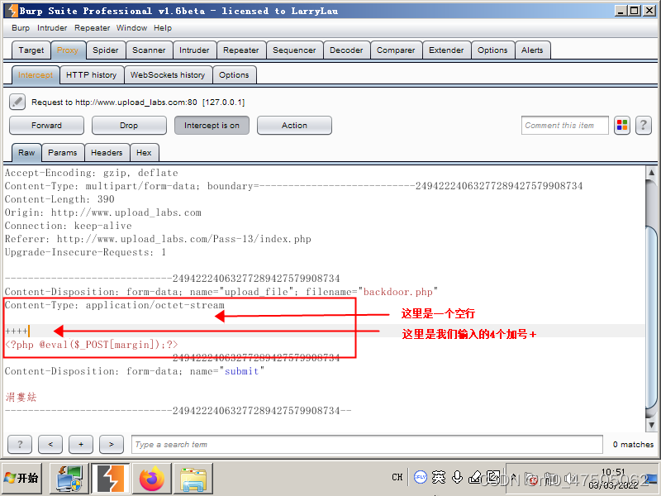Open the Proxy Options sub-tab
Image resolution: width=661 pixels, height=496 pixels.
[x=234, y=75]
